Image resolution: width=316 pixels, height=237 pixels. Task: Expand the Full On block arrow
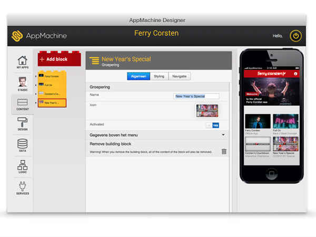coord(36,85)
